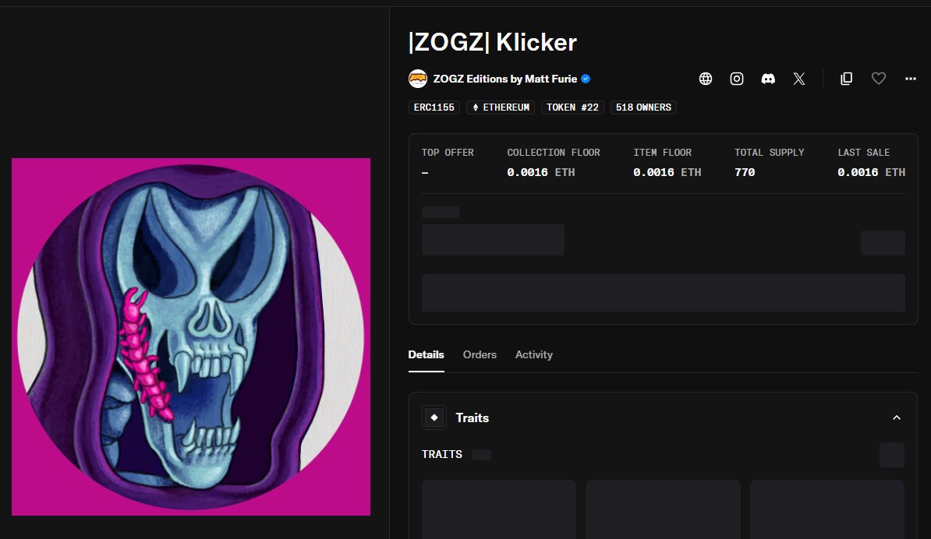Screen dimensions: 931x539
Task: Click the TOP OFFER label
Action: click(x=448, y=153)
